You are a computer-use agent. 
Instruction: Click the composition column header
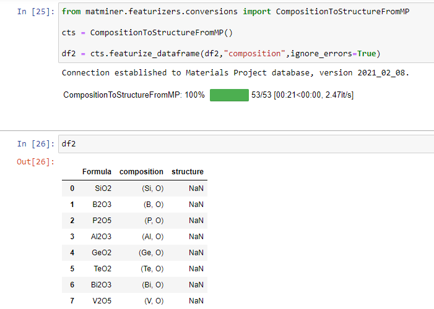[x=141, y=172]
